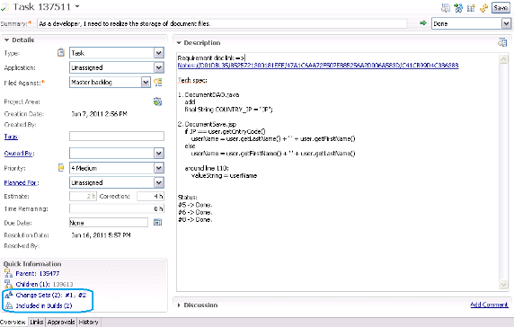Open the Notes:// requirement document link
Image resolution: width=514 pixels, height=327 pixels.
click(x=317, y=66)
